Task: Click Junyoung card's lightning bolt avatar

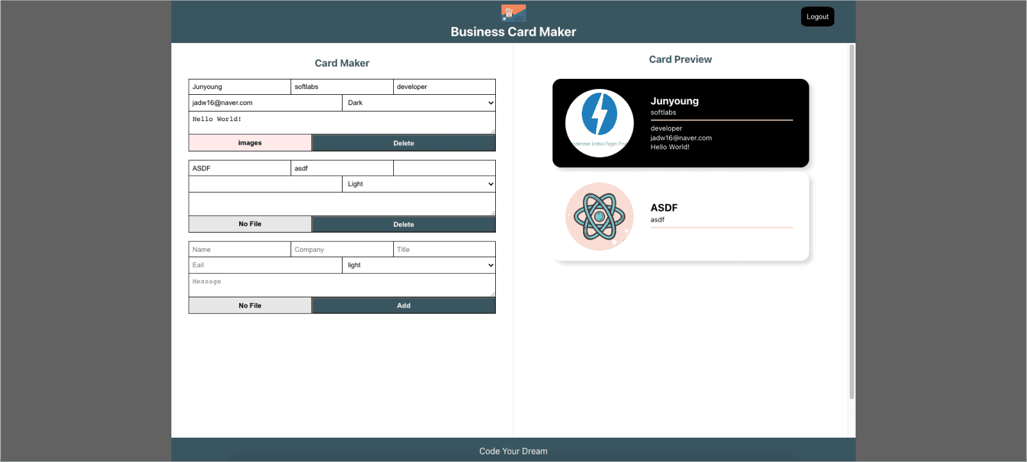Action: [x=599, y=123]
